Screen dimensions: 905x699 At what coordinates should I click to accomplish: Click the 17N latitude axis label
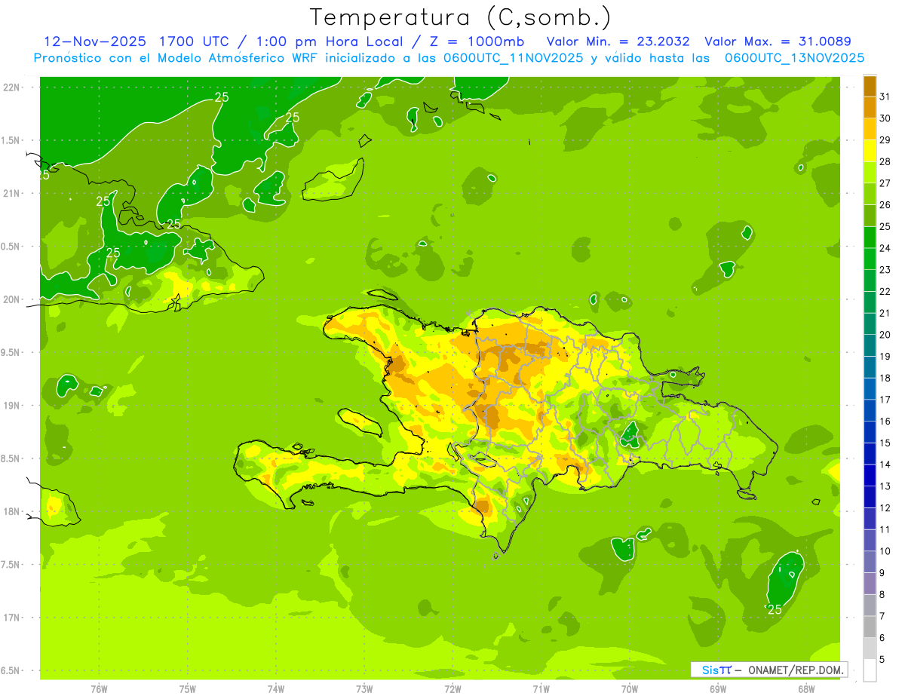pos(13,618)
